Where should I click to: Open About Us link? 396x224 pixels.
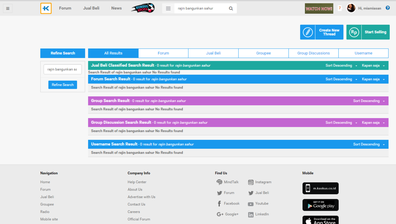tap(135, 189)
